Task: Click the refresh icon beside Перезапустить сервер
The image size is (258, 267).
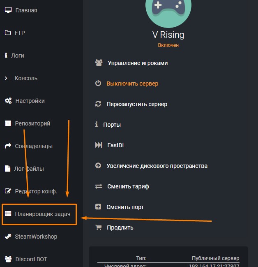Action: point(98,104)
